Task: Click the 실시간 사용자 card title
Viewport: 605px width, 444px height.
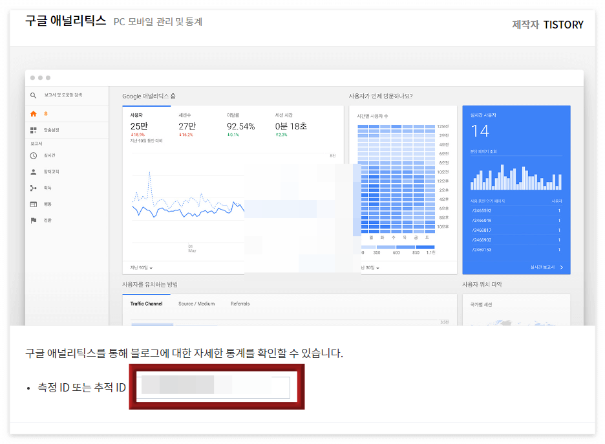Action: pyautogui.click(x=483, y=115)
